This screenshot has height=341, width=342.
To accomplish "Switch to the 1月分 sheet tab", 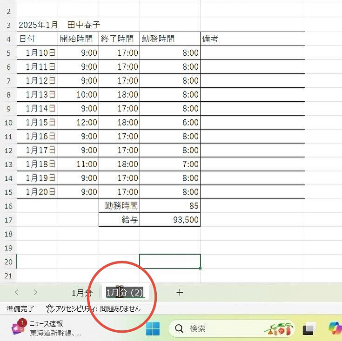I will click(x=82, y=293).
